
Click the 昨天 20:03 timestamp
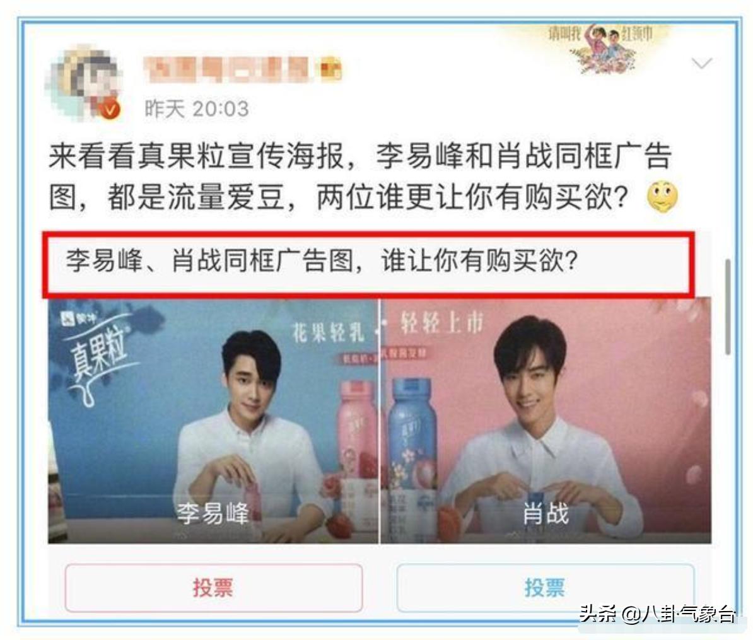click(196, 109)
